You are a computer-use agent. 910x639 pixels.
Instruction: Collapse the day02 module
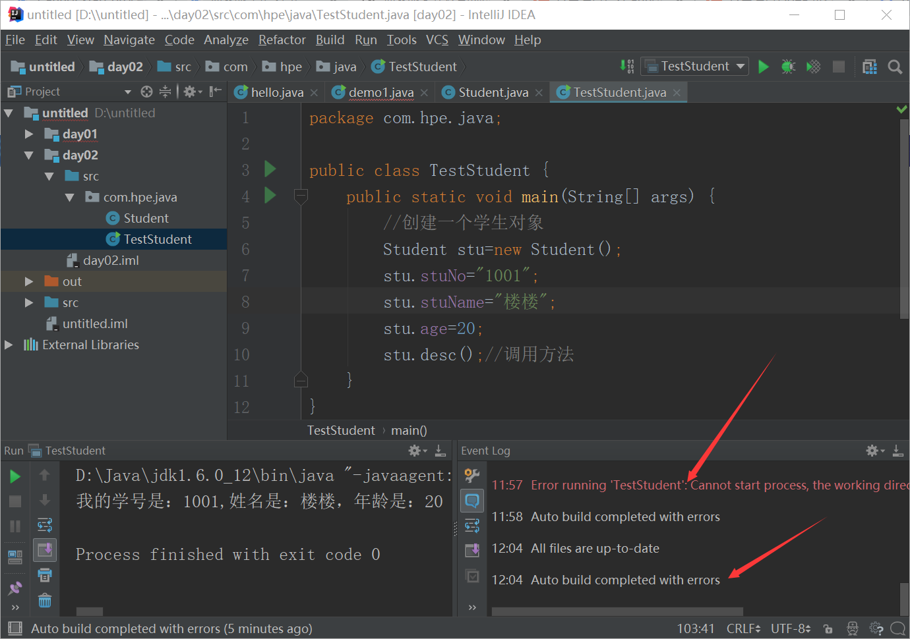(x=28, y=155)
